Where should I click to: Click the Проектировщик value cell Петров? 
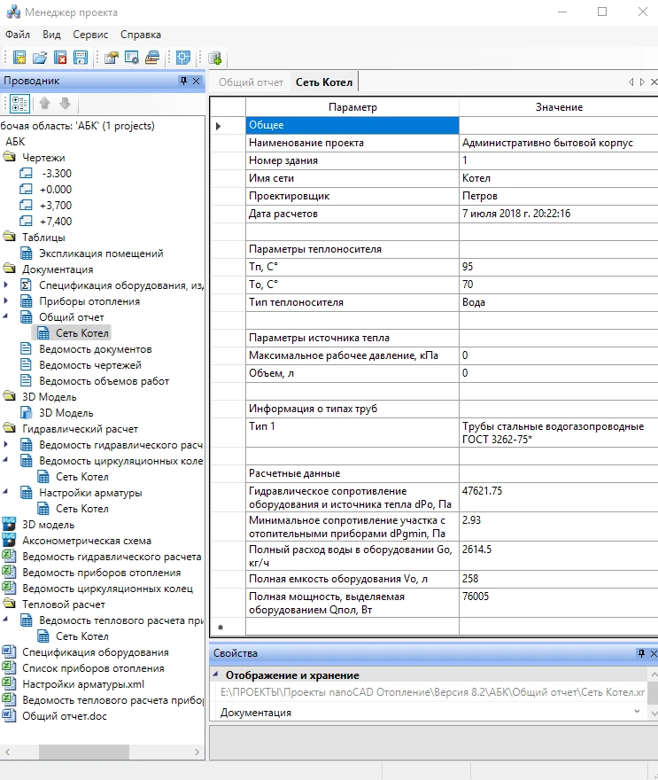click(x=556, y=196)
